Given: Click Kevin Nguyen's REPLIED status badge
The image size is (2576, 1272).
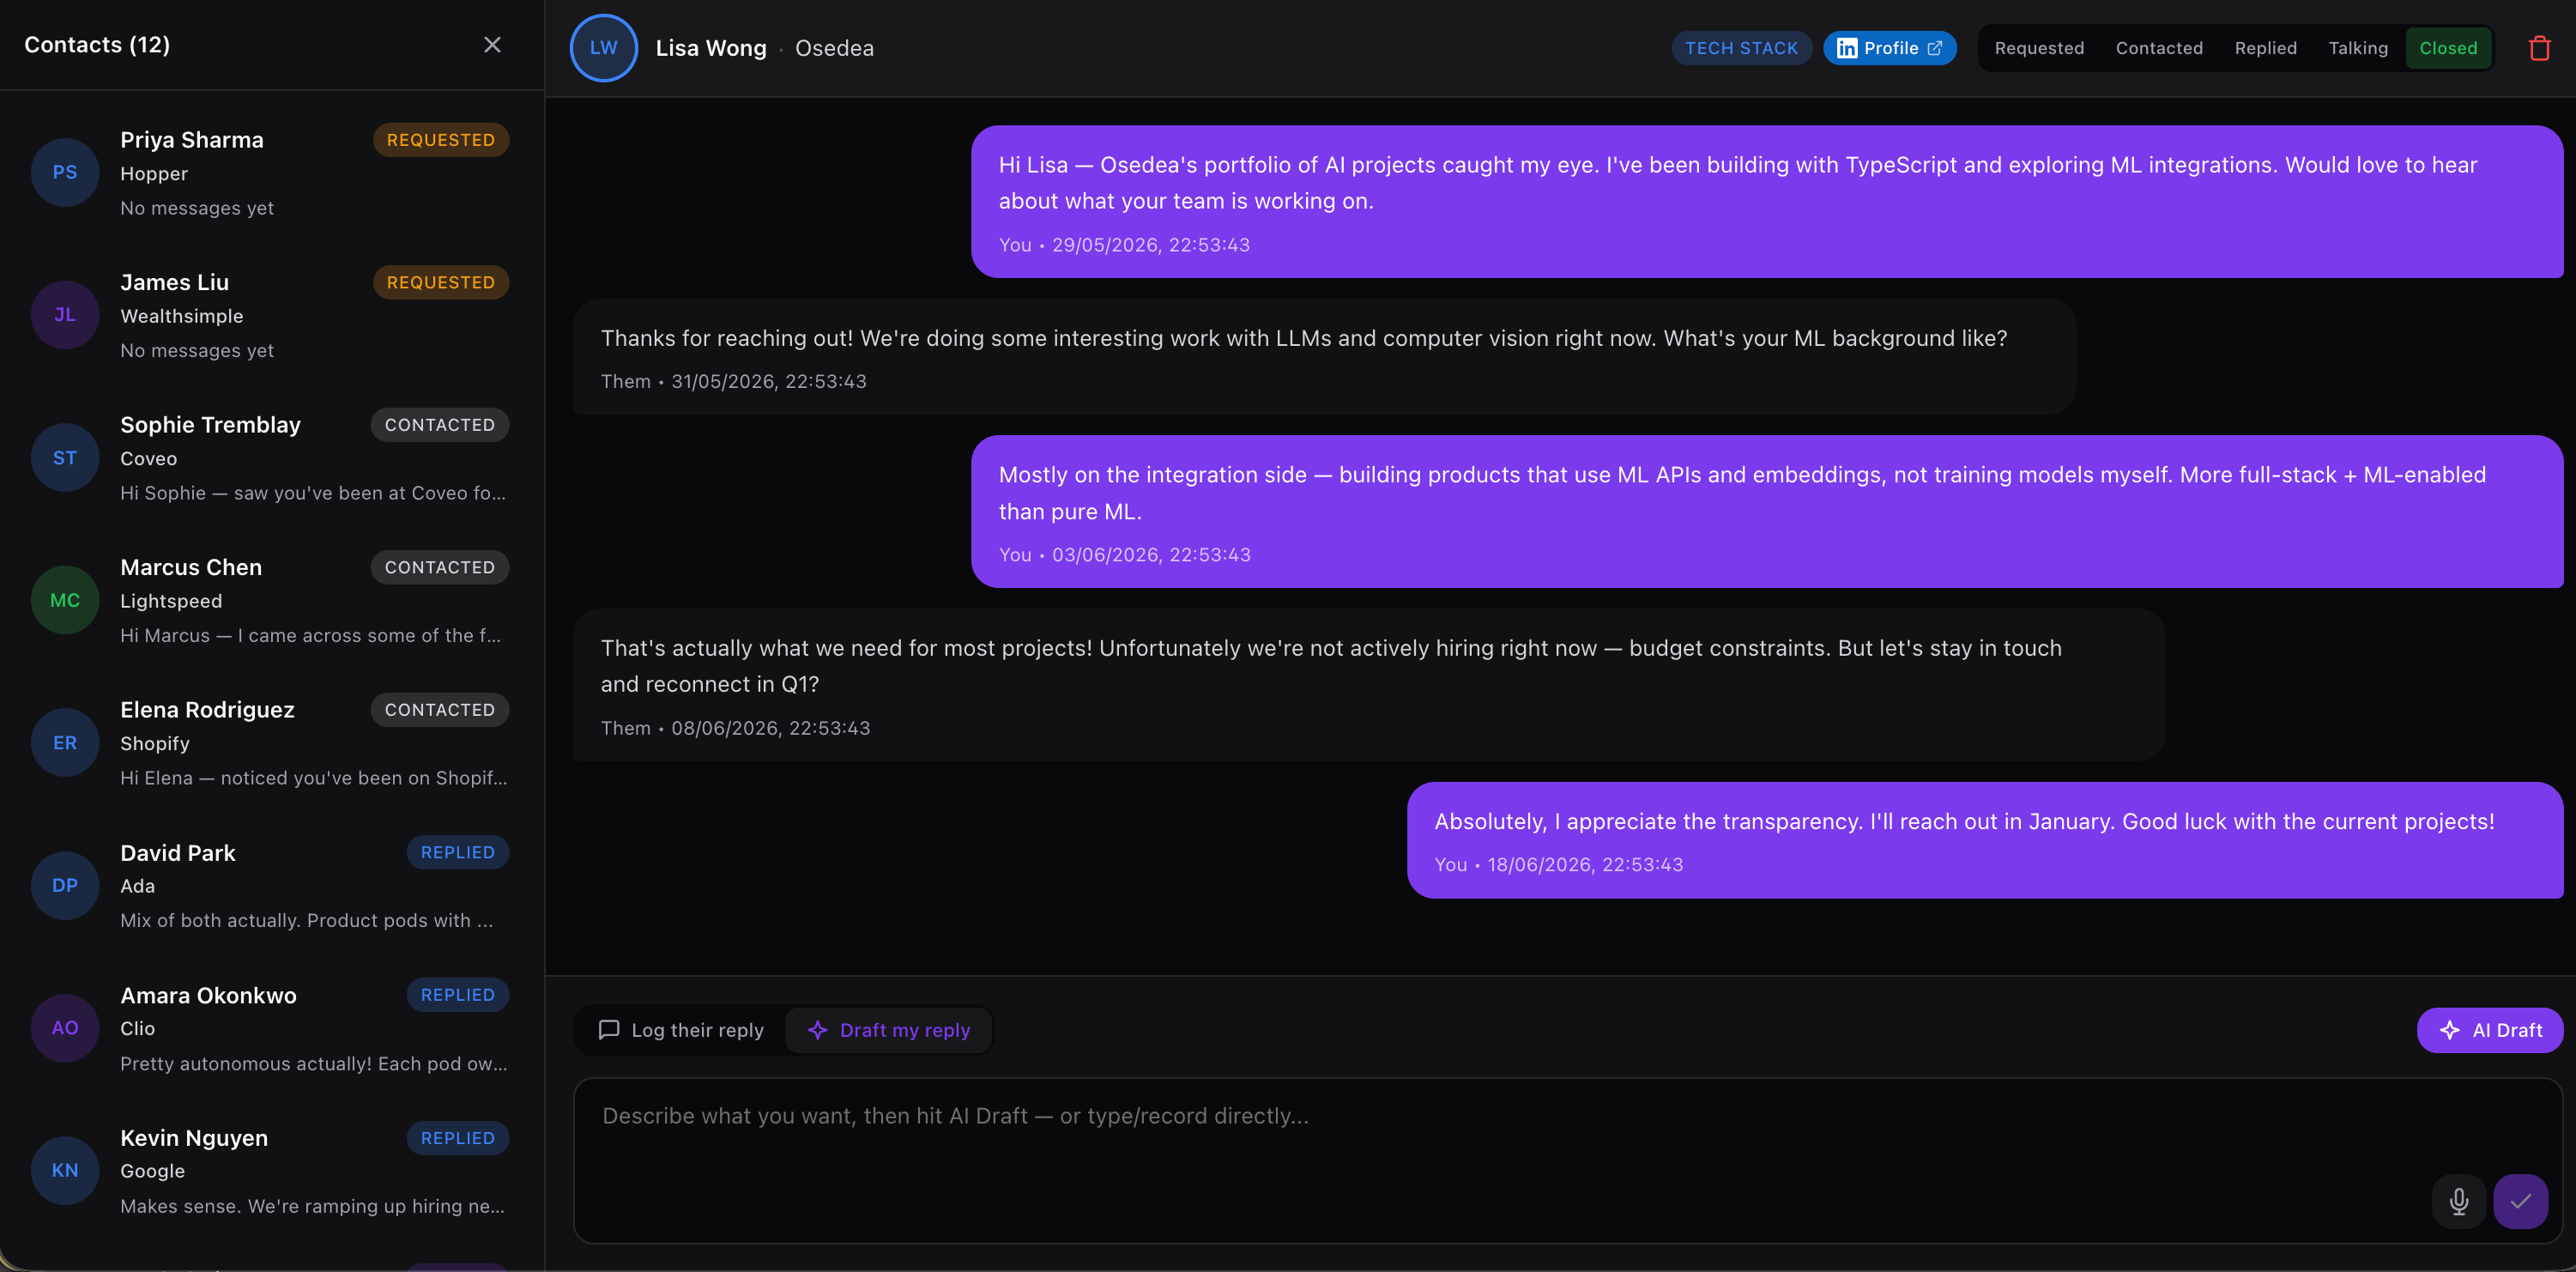Looking at the screenshot, I should pyautogui.click(x=458, y=1138).
